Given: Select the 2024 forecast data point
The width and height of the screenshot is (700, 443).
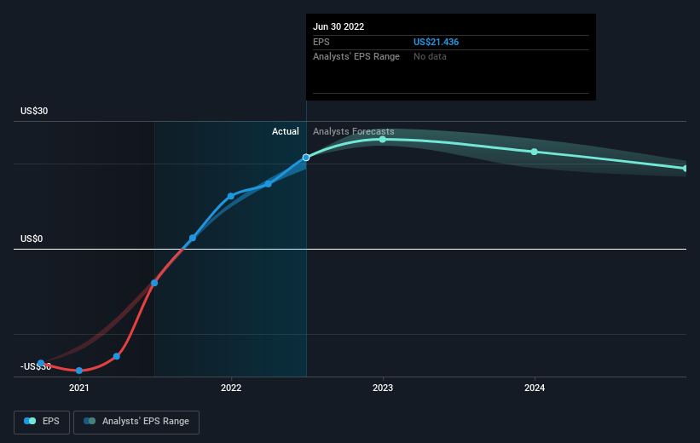Looking at the screenshot, I should pos(535,152).
